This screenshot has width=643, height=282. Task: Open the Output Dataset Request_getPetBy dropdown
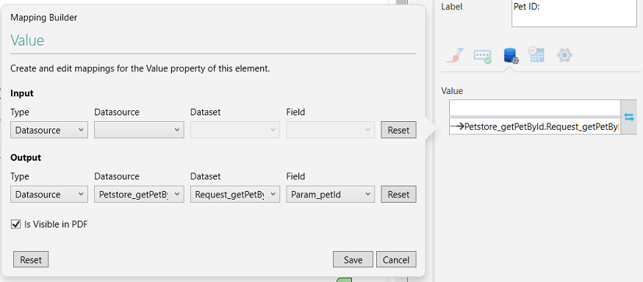[x=235, y=195]
